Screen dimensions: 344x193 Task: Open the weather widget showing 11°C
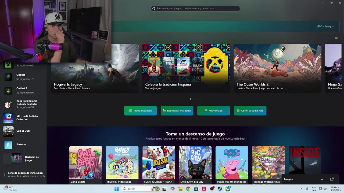(x=11, y=189)
